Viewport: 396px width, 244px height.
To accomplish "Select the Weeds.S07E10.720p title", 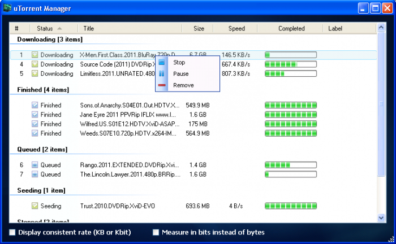I will pos(128,133).
